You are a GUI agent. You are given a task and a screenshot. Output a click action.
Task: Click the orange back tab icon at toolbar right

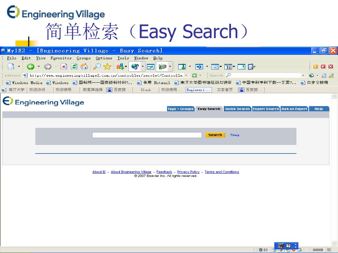pyautogui.click(x=316, y=67)
